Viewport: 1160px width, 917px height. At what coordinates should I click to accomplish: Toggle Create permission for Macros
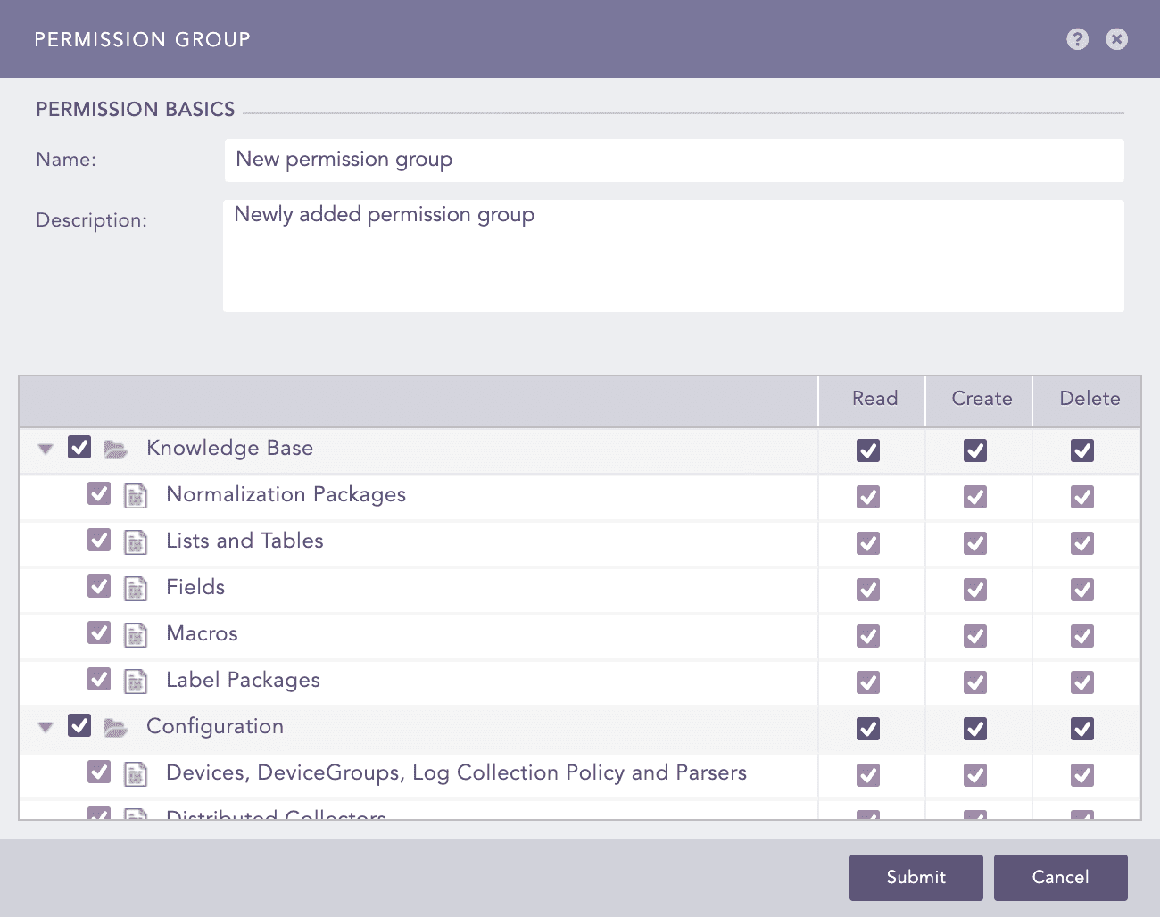pyautogui.click(x=975, y=636)
